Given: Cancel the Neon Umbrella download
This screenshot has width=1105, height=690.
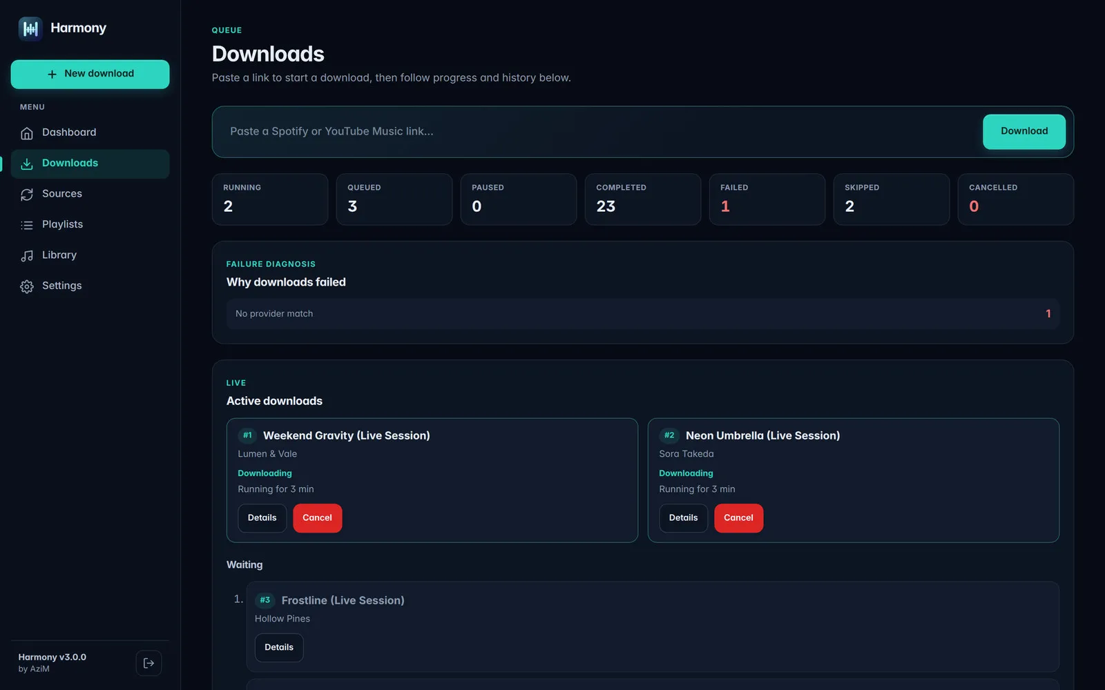Looking at the screenshot, I should click(738, 517).
